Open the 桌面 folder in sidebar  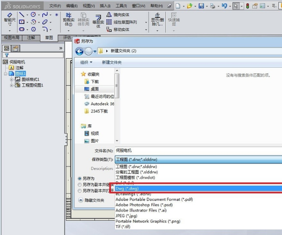tap(94, 89)
